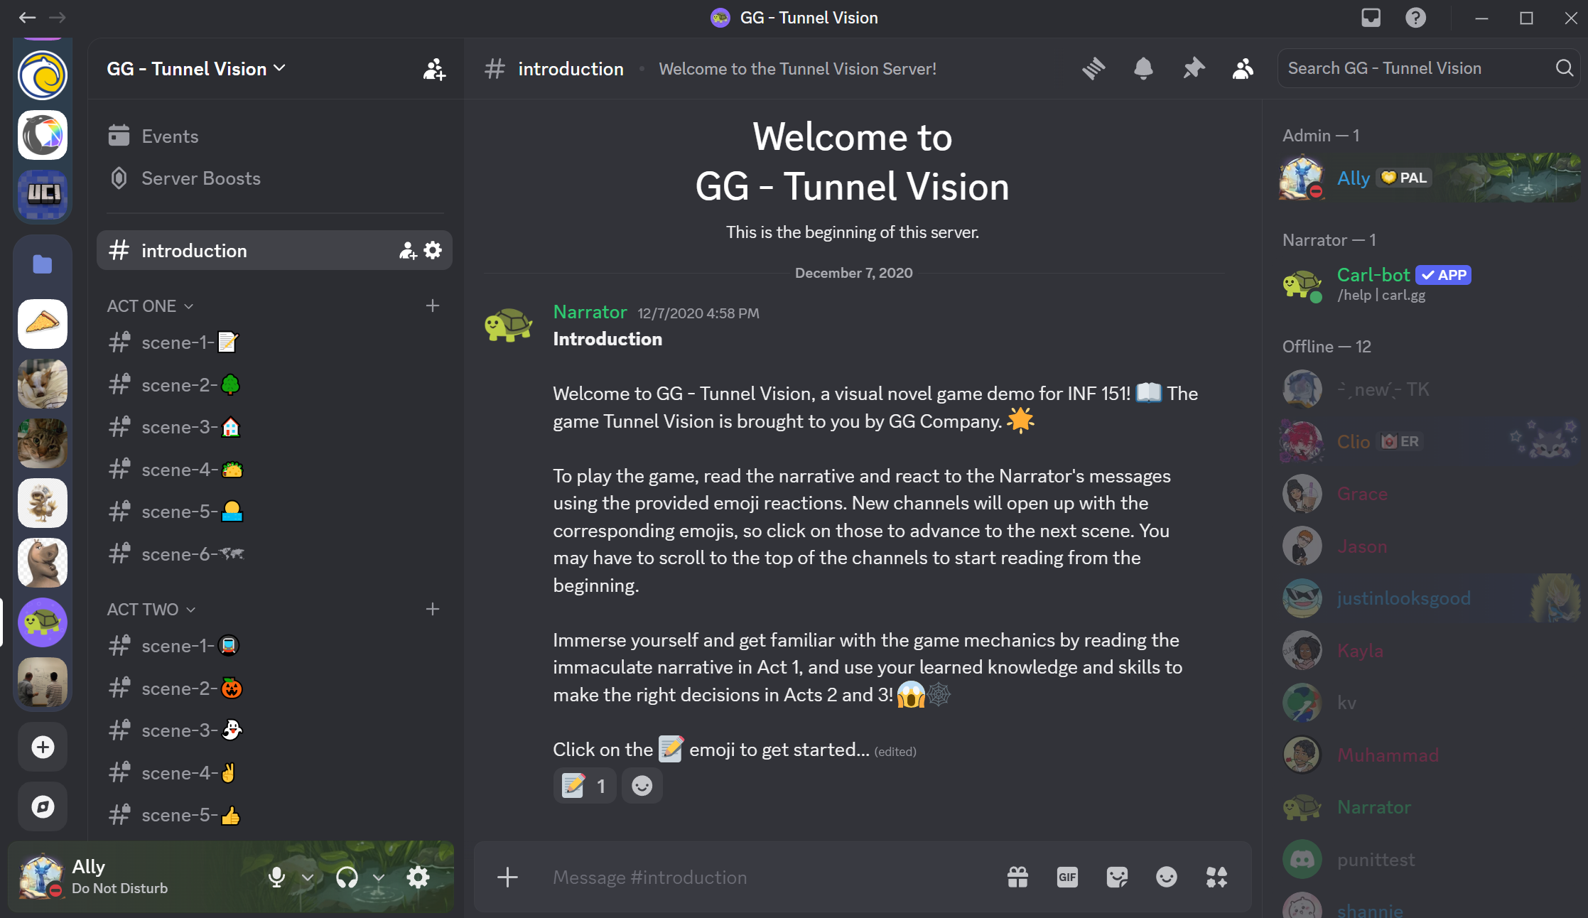1588x918 pixels.
Task: Add a reaction with smiley button
Action: (x=642, y=786)
